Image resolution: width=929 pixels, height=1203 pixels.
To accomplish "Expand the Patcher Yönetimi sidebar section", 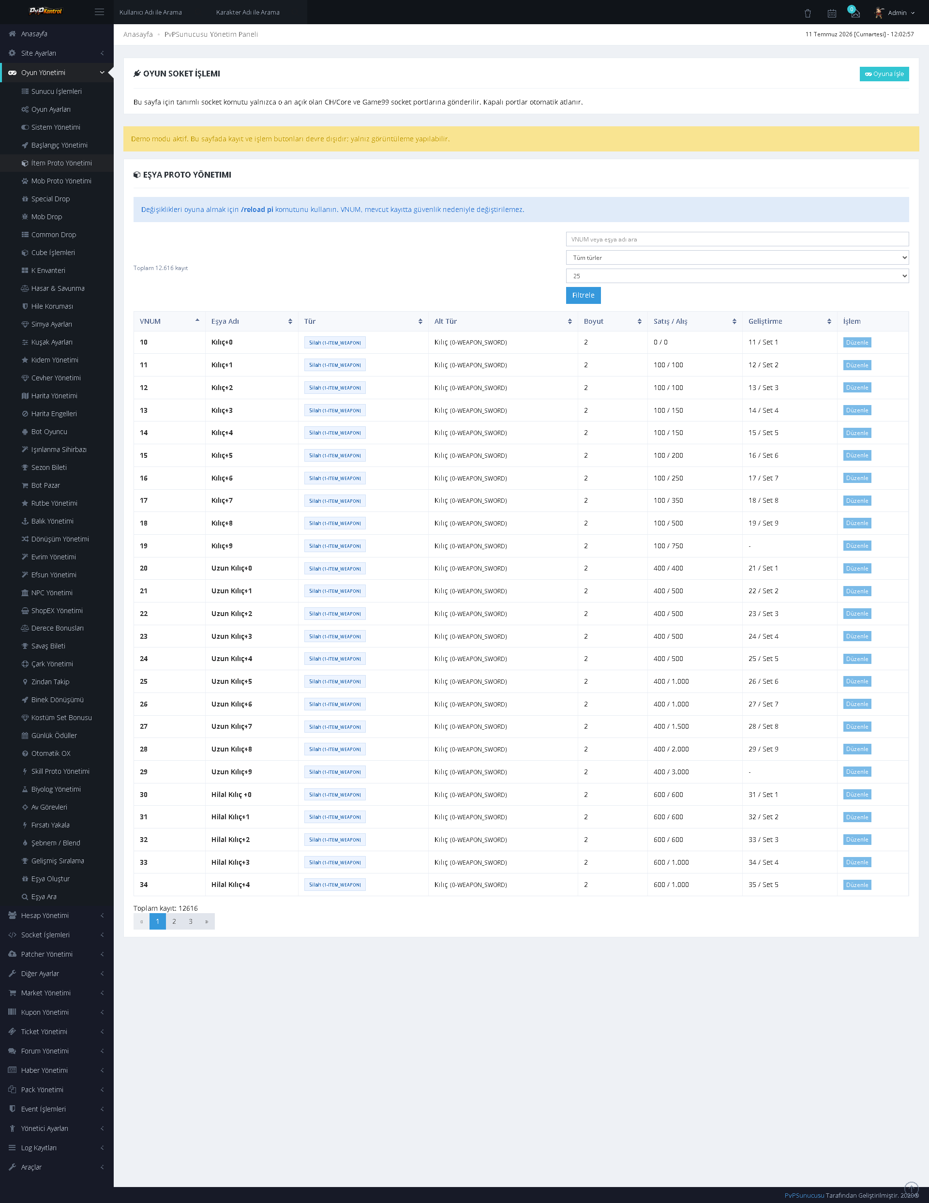I will pos(57,954).
